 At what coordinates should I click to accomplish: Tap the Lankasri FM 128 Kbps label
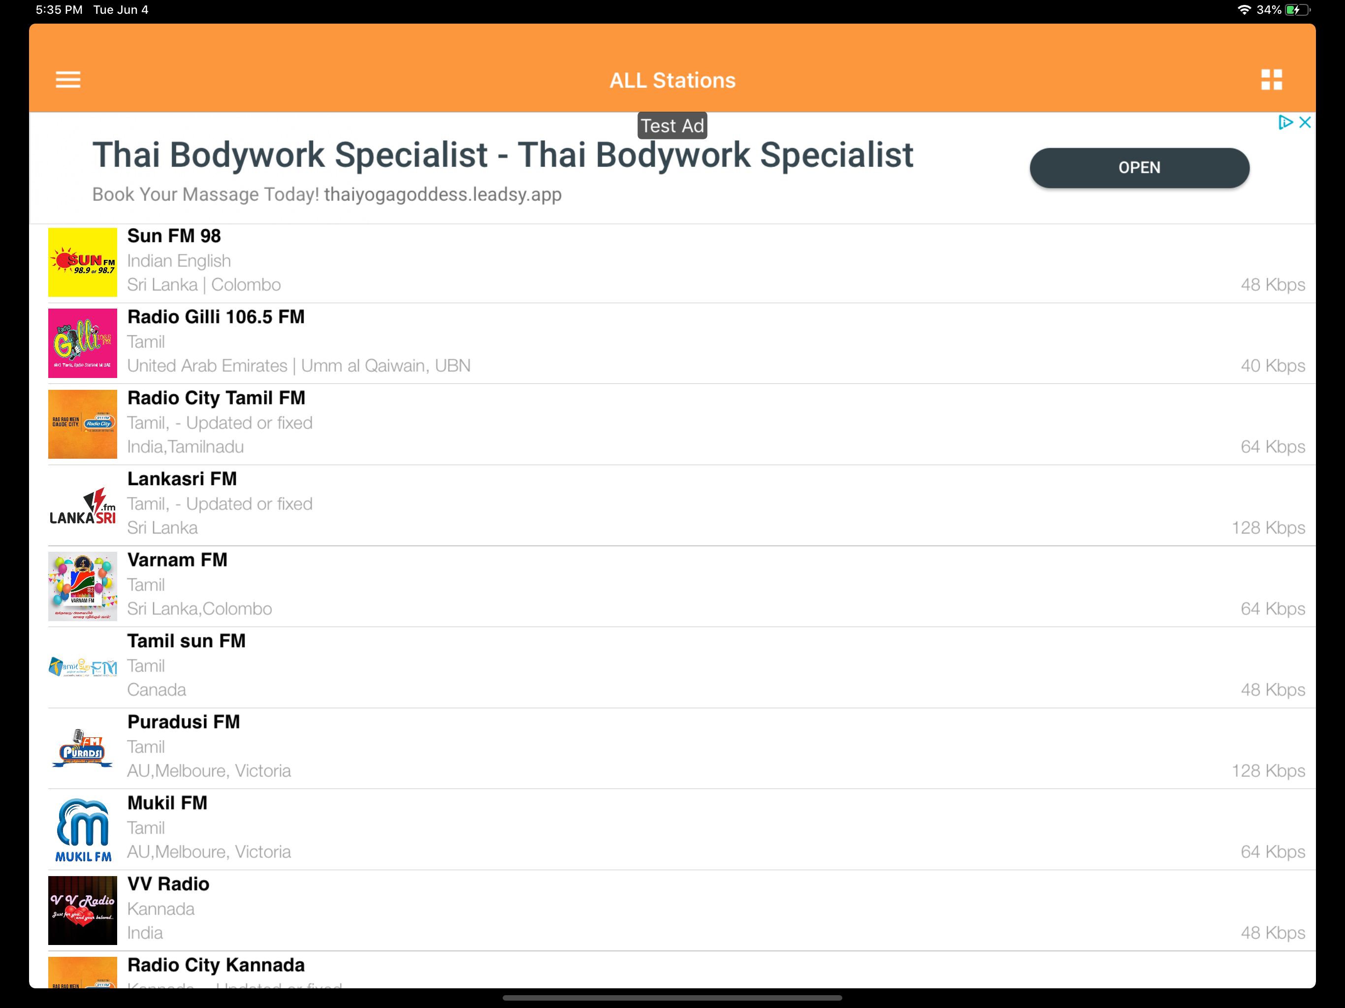pyautogui.click(x=1268, y=528)
